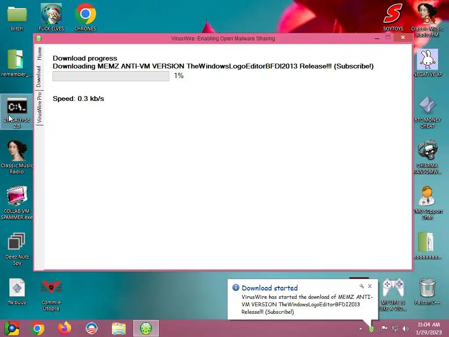Open the Action Center flag icon
Viewport: 449px width, 337px height.
tap(384, 328)
